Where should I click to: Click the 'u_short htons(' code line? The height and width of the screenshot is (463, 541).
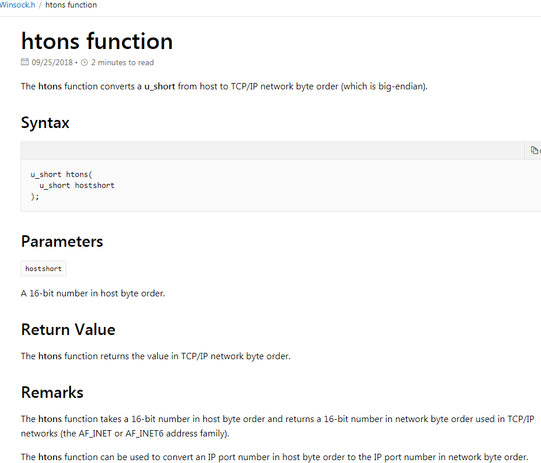(x=62, y=174)
